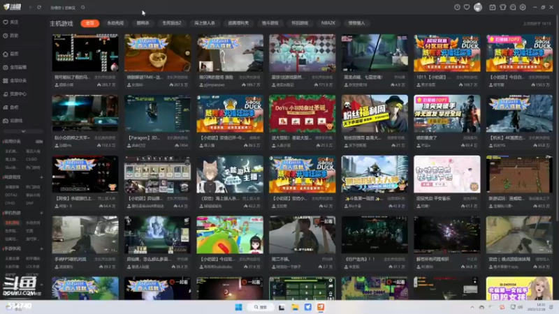Click the edit button beside 常用分类
The image size is (559, 314).
[x=39, y=142]
